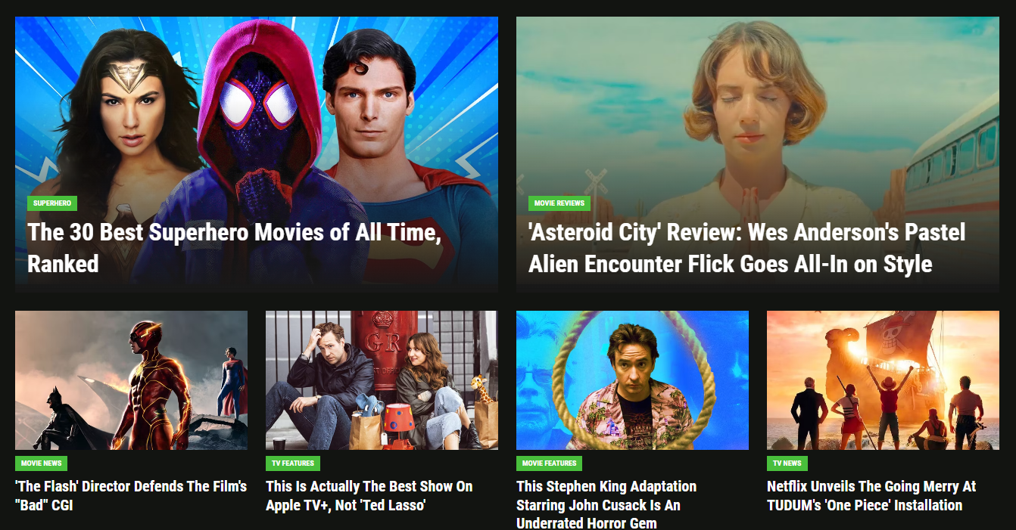Image resolution: width=1016 pixels, height=530 pixels.
Task: Click the MOVIE NEWS category tag
Action: (42, 463)
